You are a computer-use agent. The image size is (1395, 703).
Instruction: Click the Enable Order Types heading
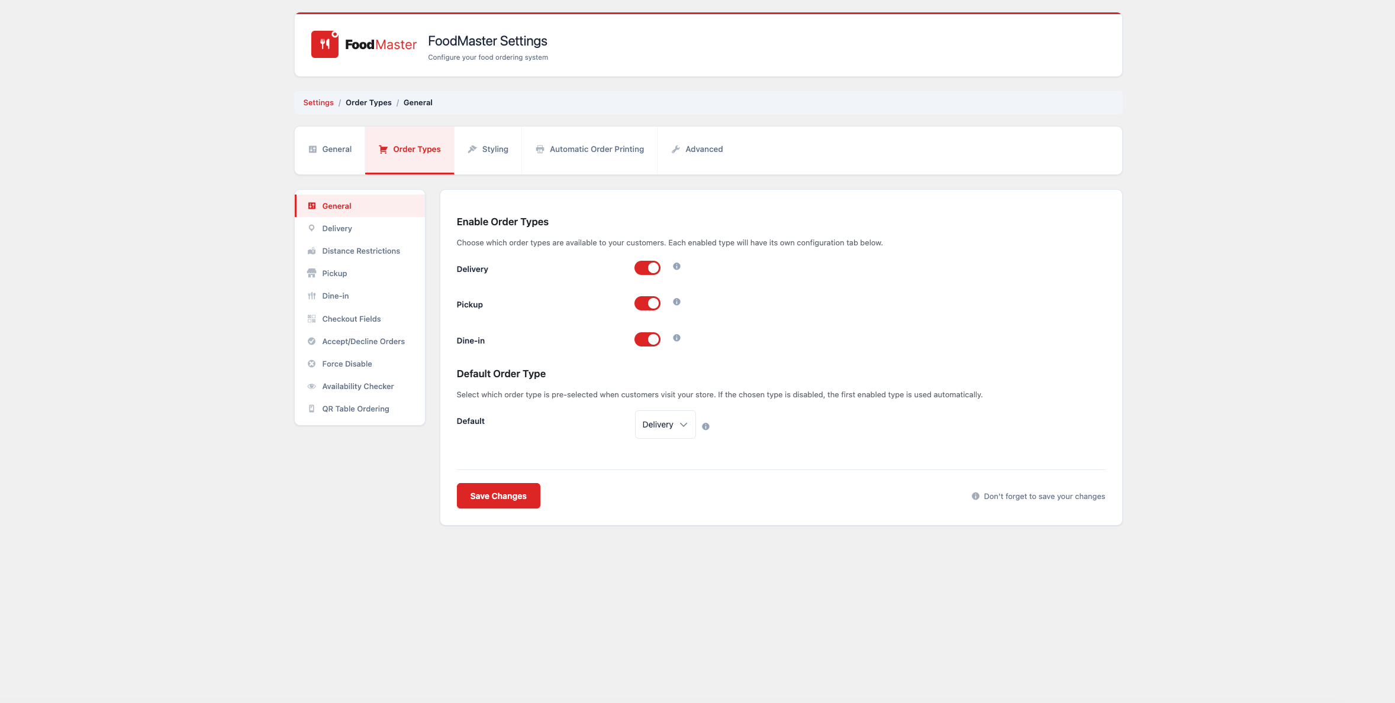tap(502, 222)
